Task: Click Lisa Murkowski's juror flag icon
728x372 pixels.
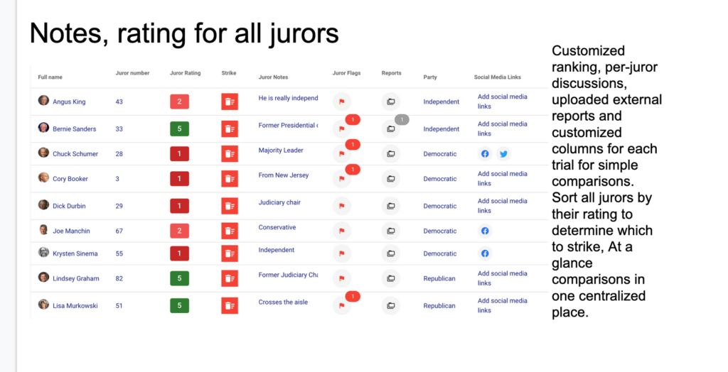Action: pos(342,306)
